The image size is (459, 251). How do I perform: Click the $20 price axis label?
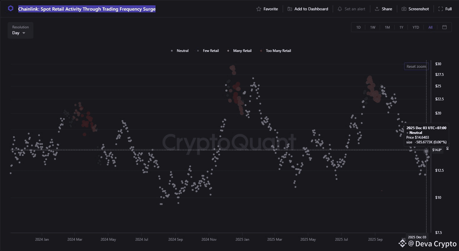438,113
